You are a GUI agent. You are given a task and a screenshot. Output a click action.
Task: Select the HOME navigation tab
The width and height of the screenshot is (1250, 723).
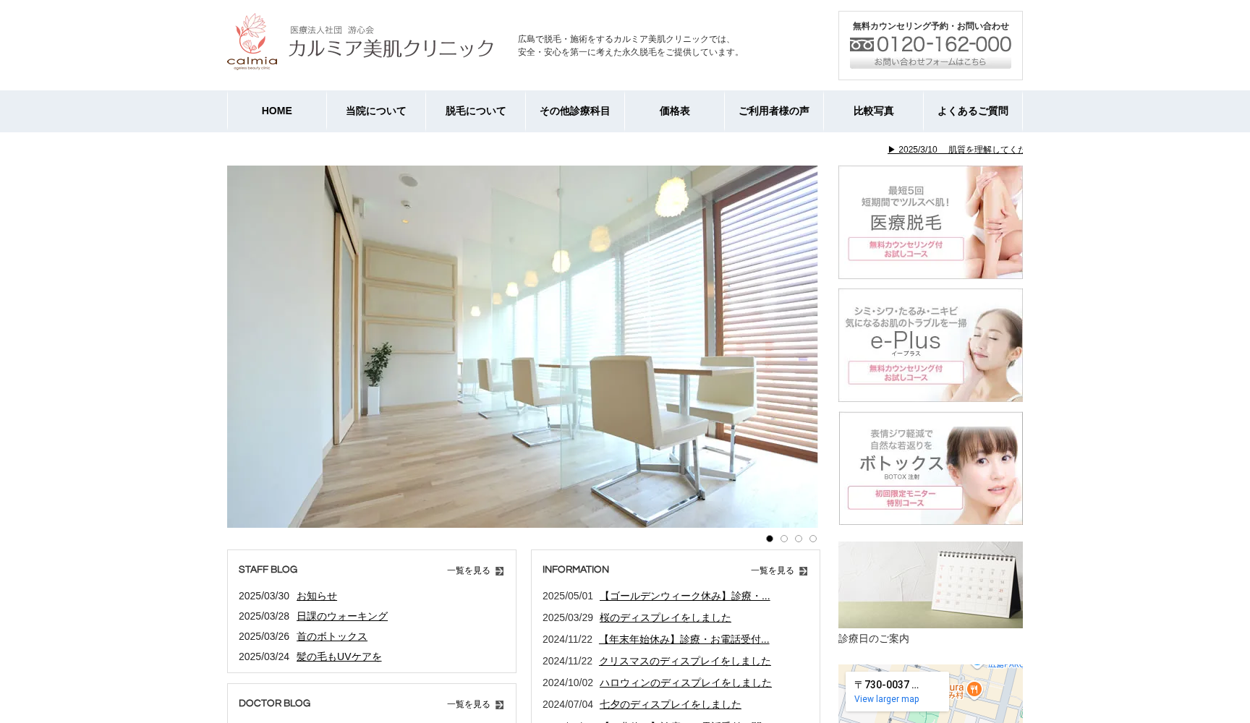(276, 111)
